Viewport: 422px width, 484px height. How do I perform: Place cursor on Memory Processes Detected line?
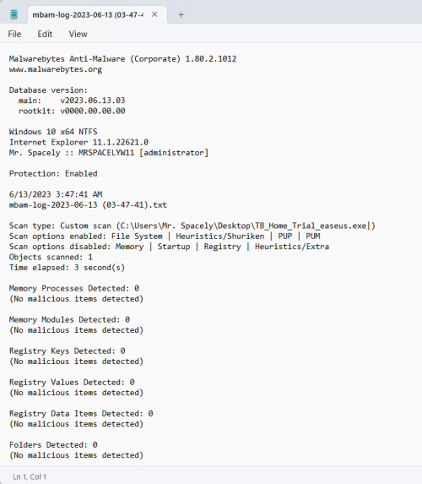[x=74, y=288]
